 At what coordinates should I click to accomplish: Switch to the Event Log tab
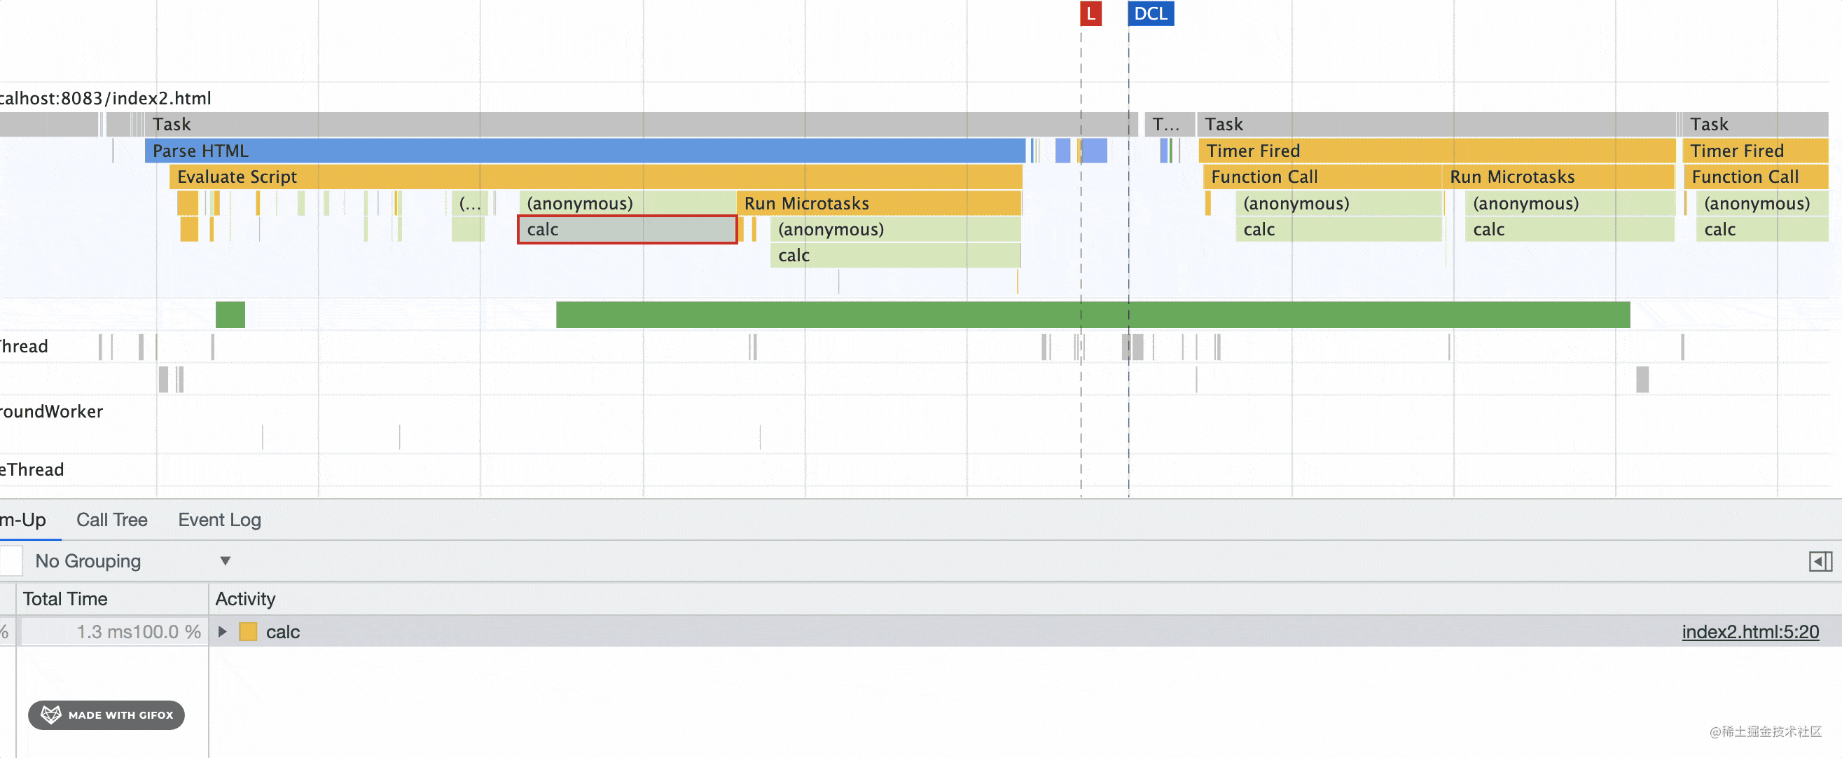point(219,520)
